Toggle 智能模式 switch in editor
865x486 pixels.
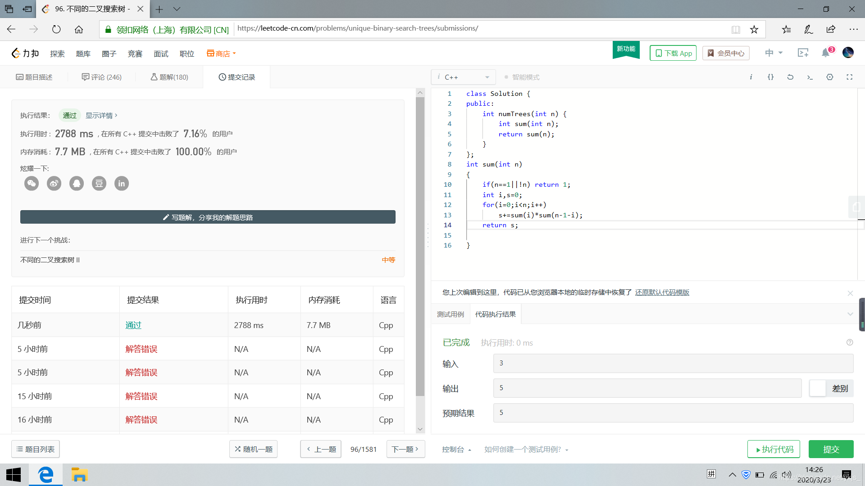click(506, 76)
